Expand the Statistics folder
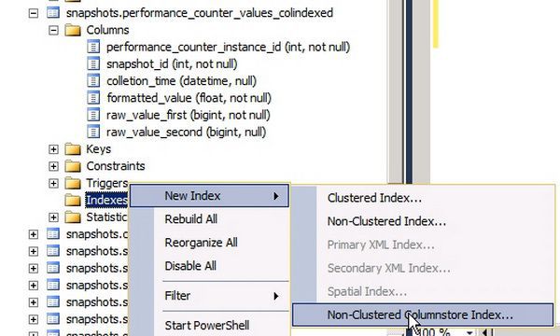The height and width of the screenshot is (336, 560). coord(53,217)
